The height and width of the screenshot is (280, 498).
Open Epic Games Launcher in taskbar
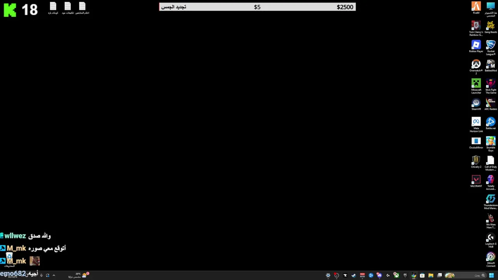405,275
